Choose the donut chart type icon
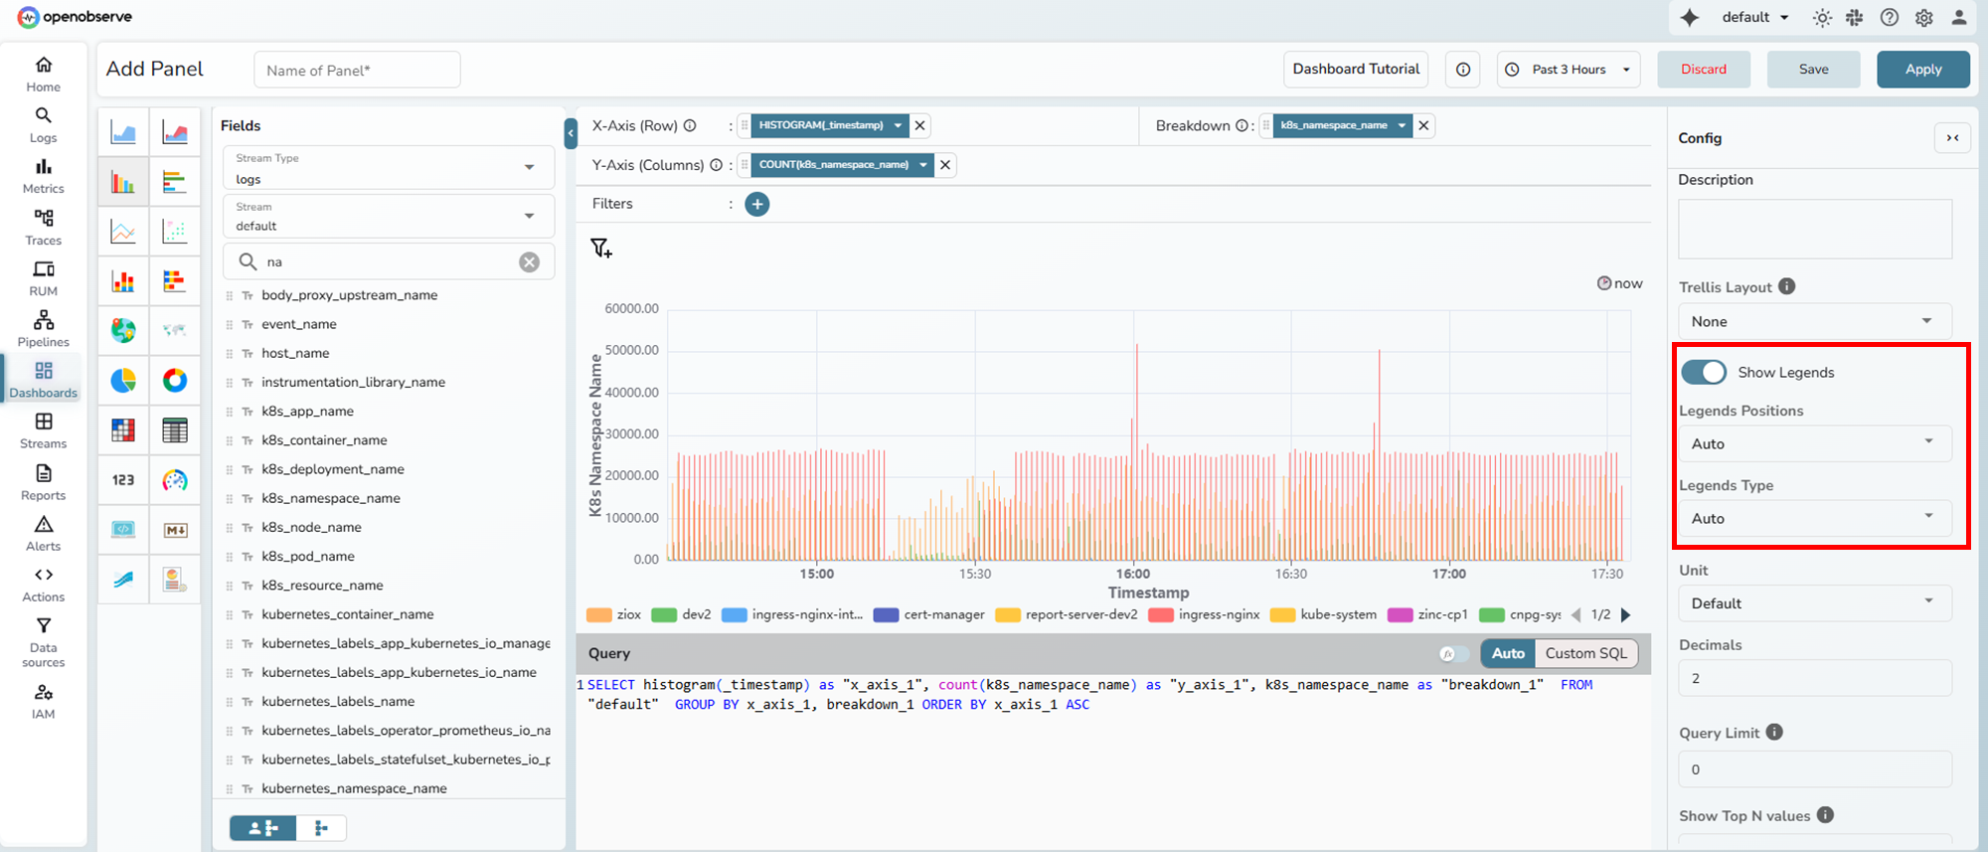This screenshot has width=1988, height=852. [x=175, y=381]
